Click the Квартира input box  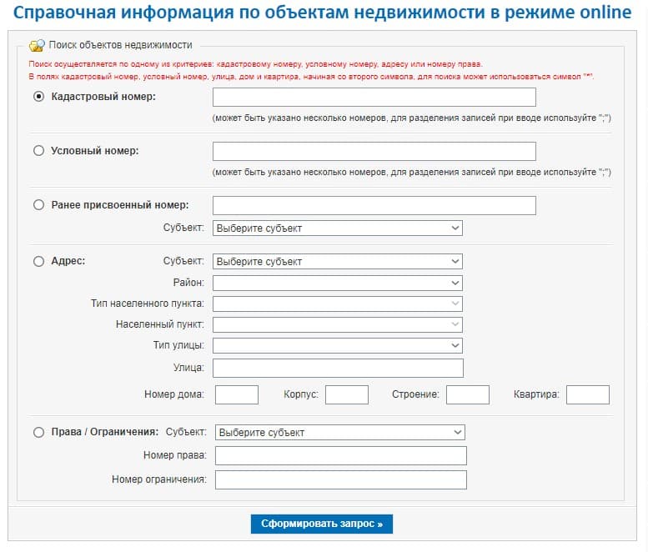point(587,394)
